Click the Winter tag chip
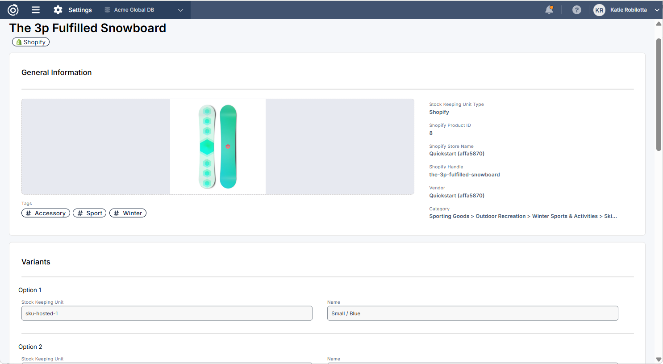The image size is (663, 364). (128, 213)
